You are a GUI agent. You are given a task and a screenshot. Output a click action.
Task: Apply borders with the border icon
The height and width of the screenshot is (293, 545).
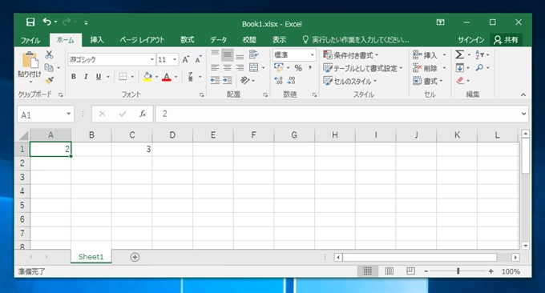coord(123,76)
